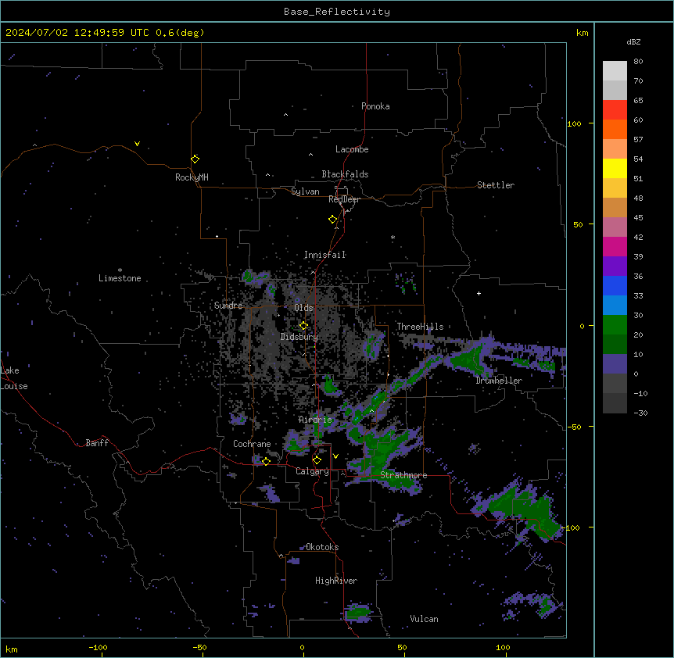674x658 pixels.
Task: Click the Limestone label
Action: tap(120, 278)
